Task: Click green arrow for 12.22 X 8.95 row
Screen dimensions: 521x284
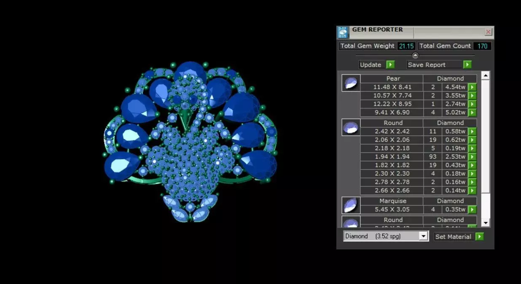Action: tap(472, 104)
